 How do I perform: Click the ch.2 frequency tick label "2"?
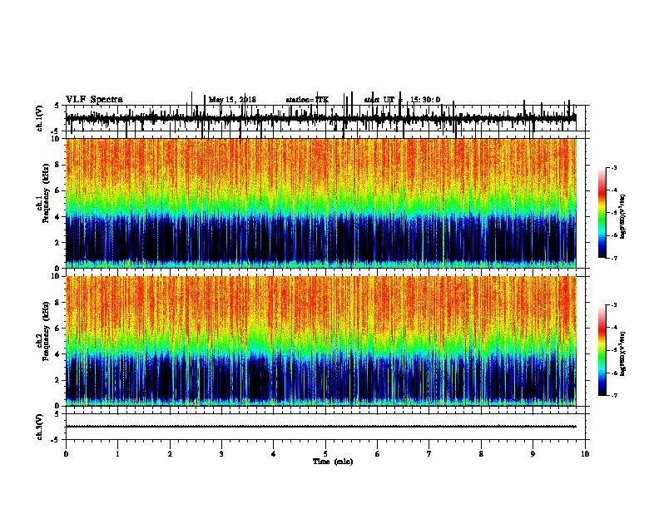click(x=58, y=380)
